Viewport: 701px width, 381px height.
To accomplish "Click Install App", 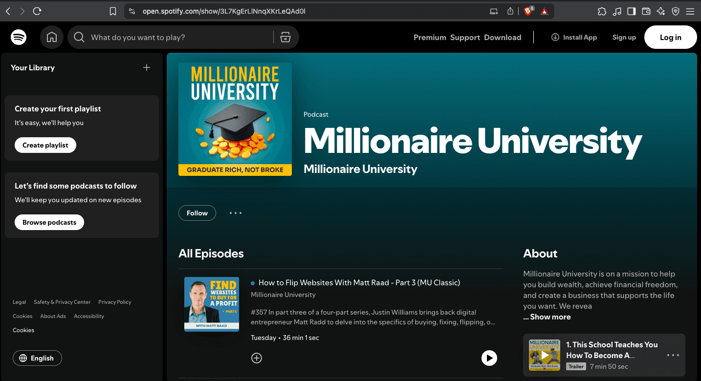I will [574, 37].
